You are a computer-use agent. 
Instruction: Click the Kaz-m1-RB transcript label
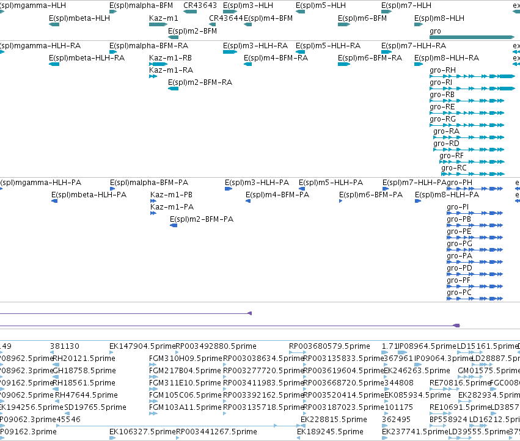click(170, 58)
